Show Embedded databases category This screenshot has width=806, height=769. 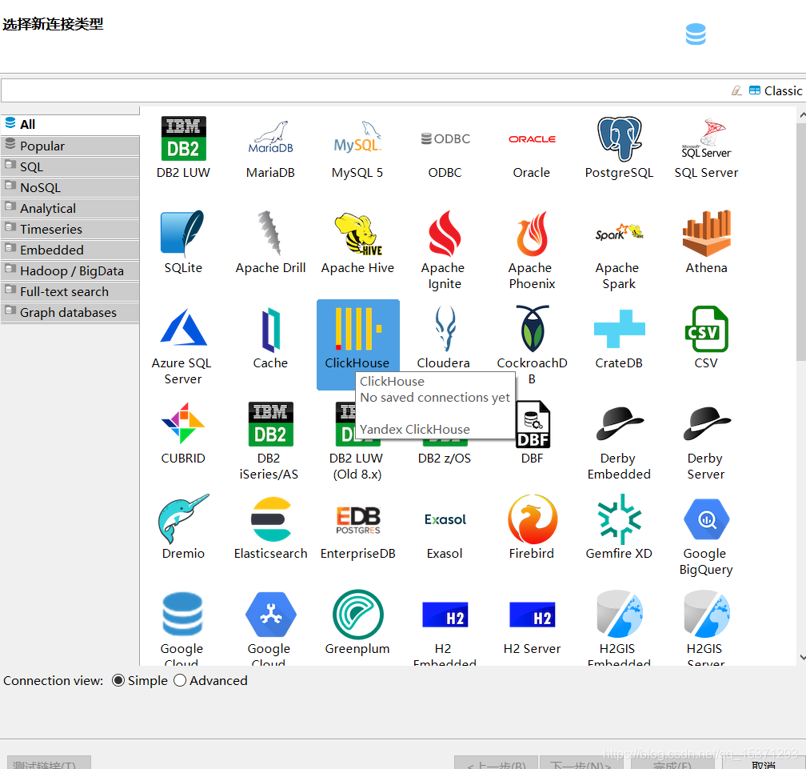[x=70, y=250]
